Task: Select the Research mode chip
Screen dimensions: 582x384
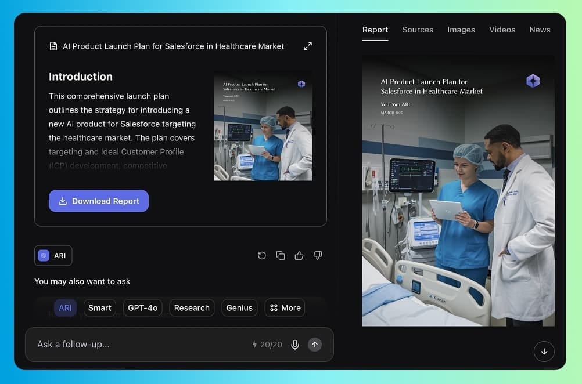Action: coord(192,307)
